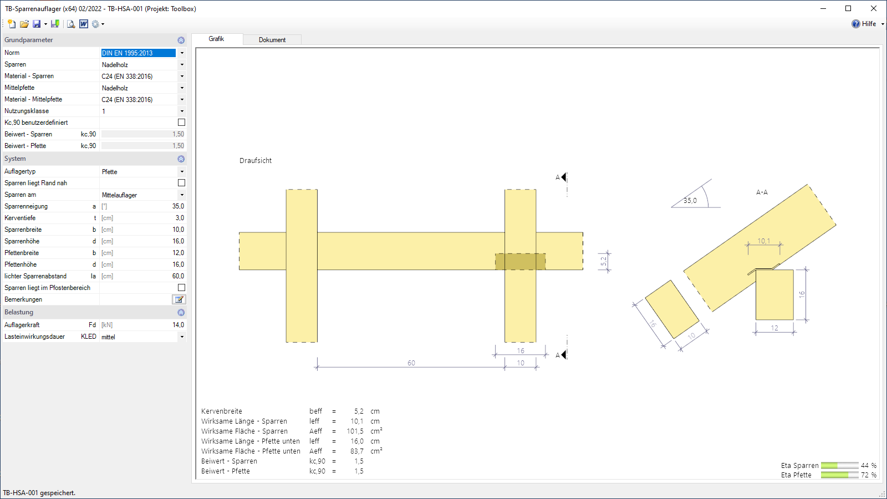Open the toolbar overflow arrow beside Hilfe
The image size is (887, 499).
coord(883,24)
